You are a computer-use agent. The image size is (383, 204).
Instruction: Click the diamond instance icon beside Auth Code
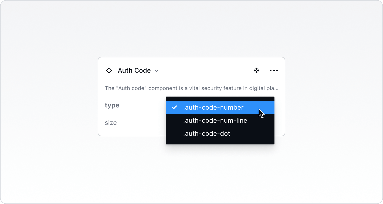pyautogui.click(x=109, y=71)
